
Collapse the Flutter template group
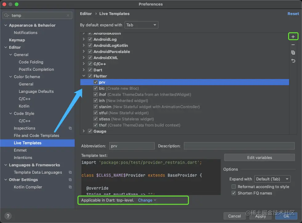(x=84, y=76)
